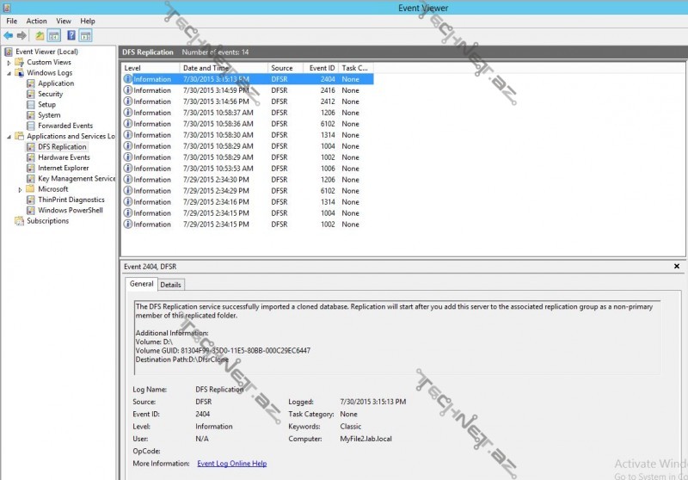
Task: Expand the Custom Views node
Action: (x=9, y=63)
